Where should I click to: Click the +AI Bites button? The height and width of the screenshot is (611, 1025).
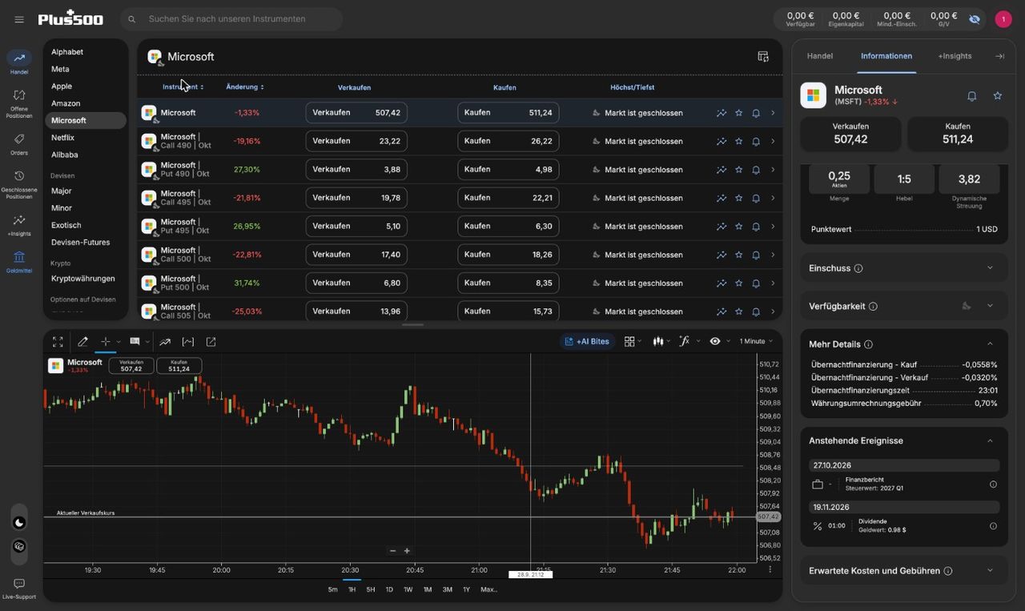(587, 341)
